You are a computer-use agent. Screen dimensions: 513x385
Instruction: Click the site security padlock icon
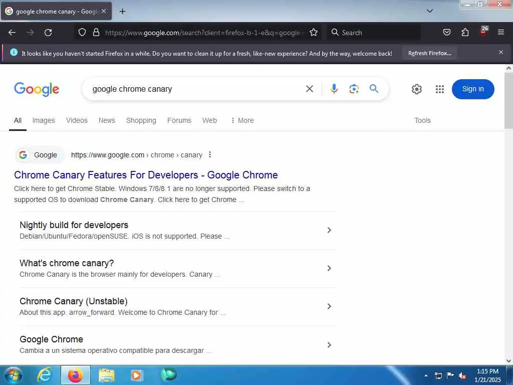(96, 33)
